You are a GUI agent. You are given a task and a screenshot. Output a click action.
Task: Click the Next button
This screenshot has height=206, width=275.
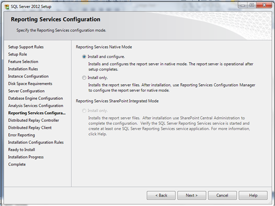point(191,195)
